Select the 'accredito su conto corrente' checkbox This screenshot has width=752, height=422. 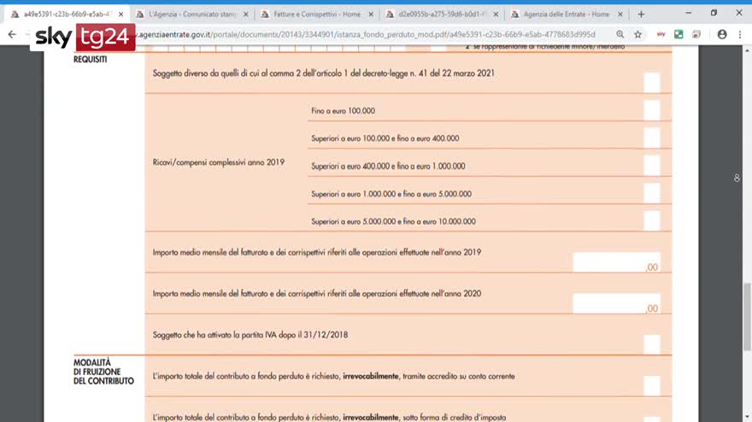(x=651, y=385)
